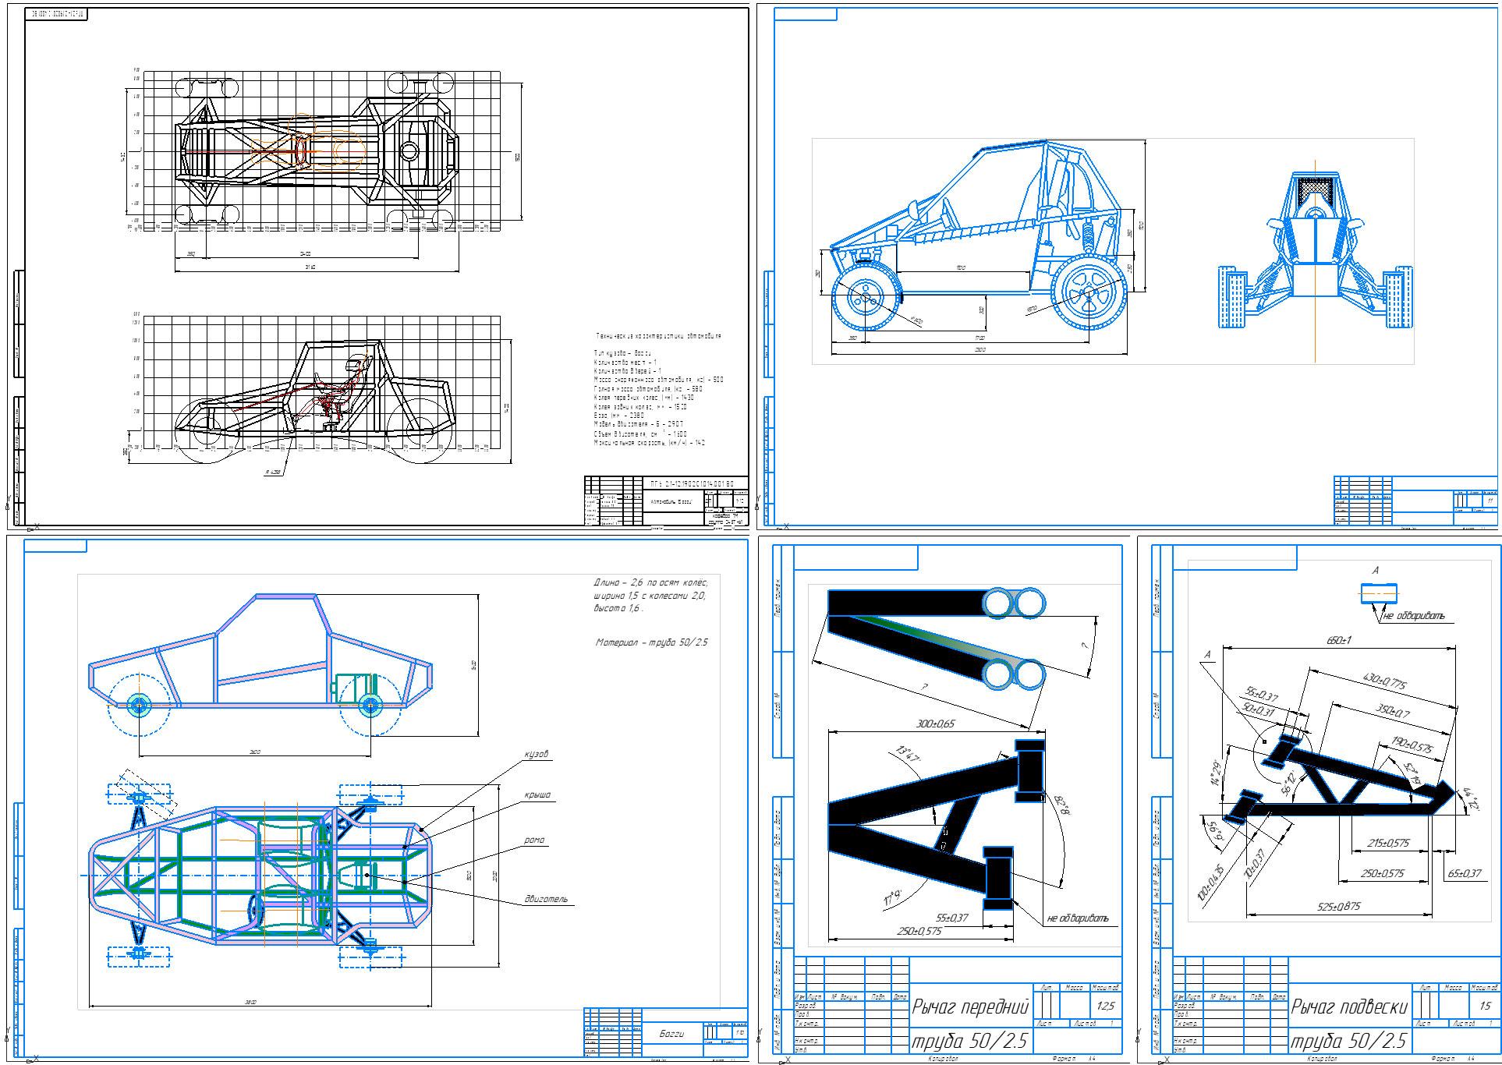The image size is (1502, 1065).
Task: Click the front wheel of the blue side view
Action: point(866,296)
